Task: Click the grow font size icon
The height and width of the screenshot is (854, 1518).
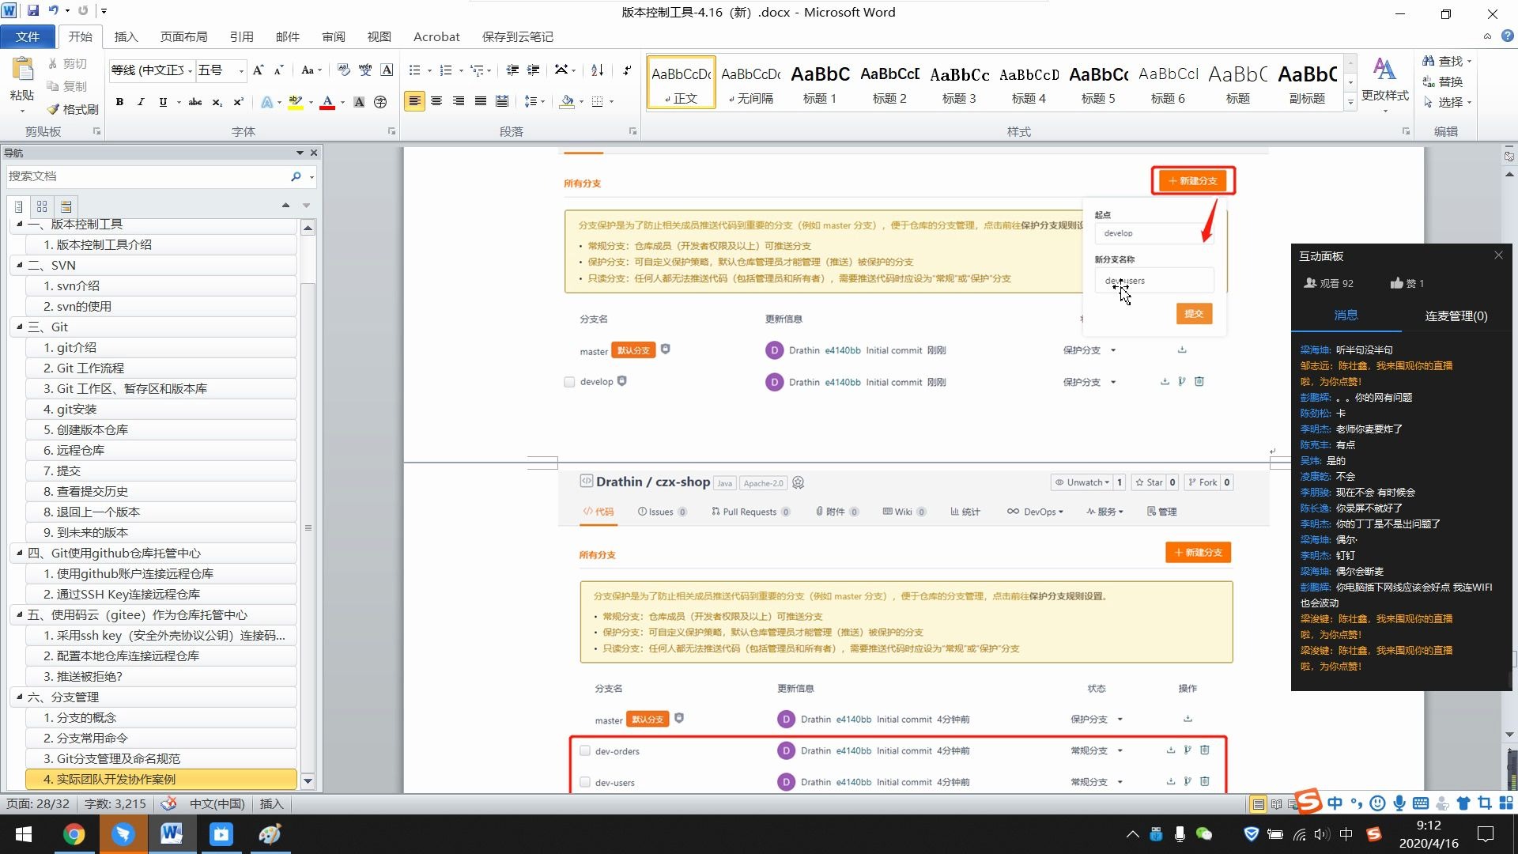Action: tap(258, 70)
